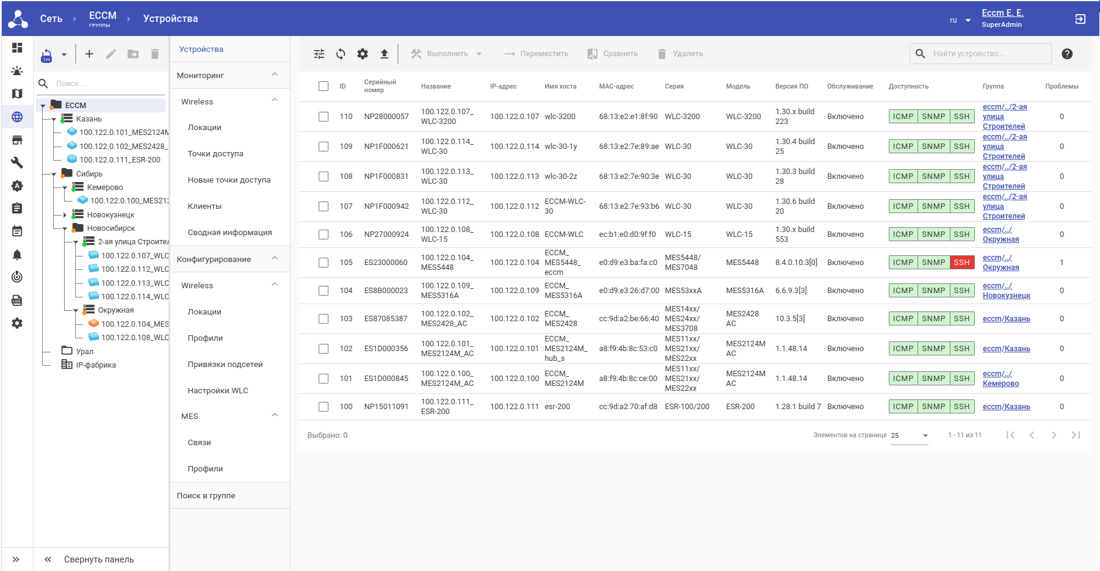Open the calendar schedule icon in sidebar
The height and width of the screenshot is (571, 1100).
[x=17, y=231]
